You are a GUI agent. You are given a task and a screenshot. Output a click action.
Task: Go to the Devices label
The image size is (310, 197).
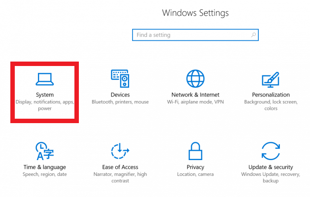click(x=120, y=95)
